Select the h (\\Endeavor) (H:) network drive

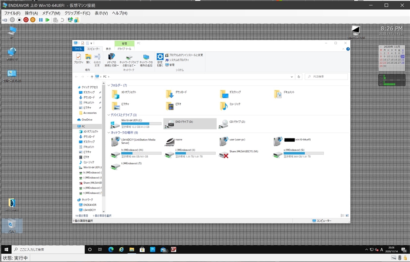[x=136, y=154]
